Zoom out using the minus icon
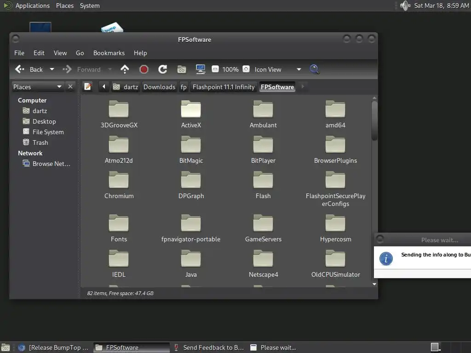 click(x=215, y=69)
